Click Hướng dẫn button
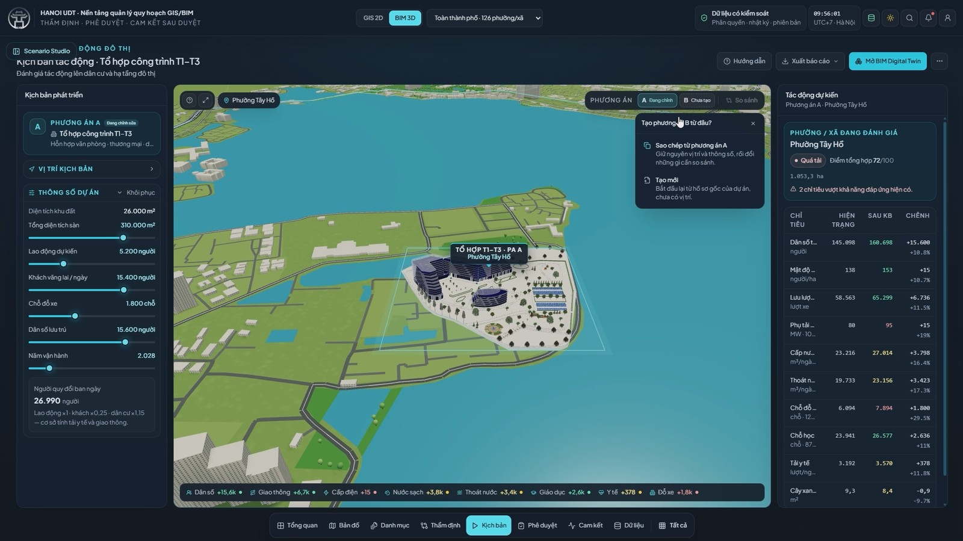963x541 pixels. point(745,61)
